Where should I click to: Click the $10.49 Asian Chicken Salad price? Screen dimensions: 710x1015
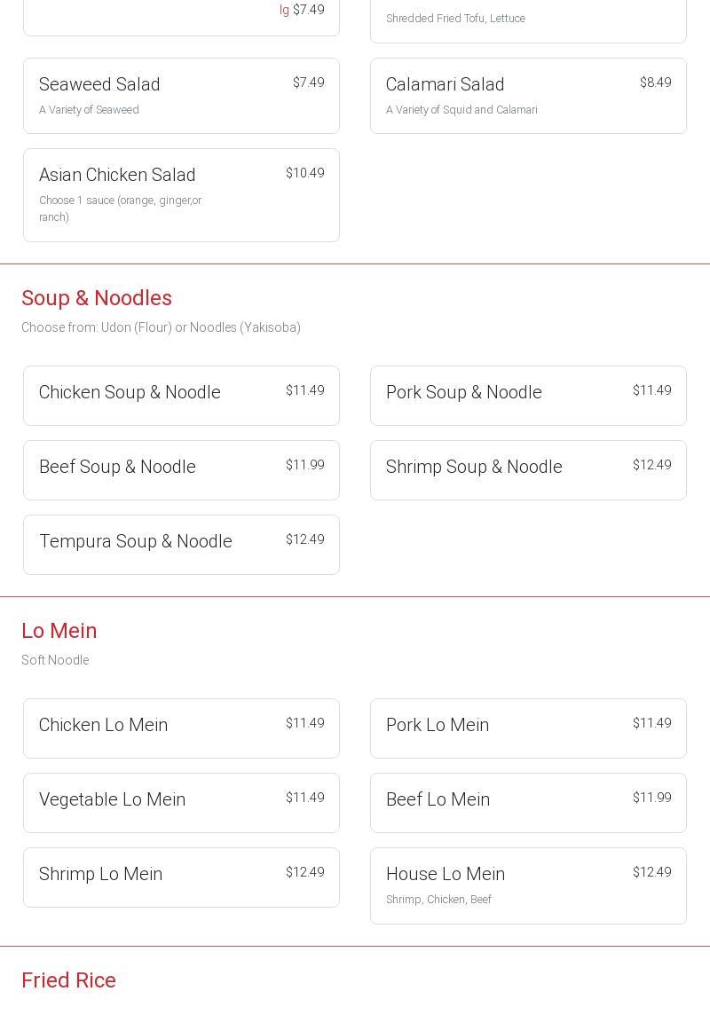pos(304,173)
